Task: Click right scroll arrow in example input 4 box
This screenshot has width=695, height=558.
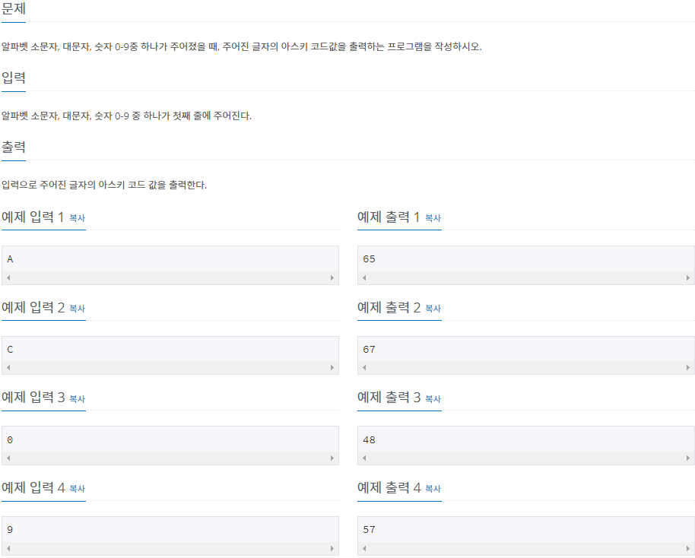Action: click(332, 548)
